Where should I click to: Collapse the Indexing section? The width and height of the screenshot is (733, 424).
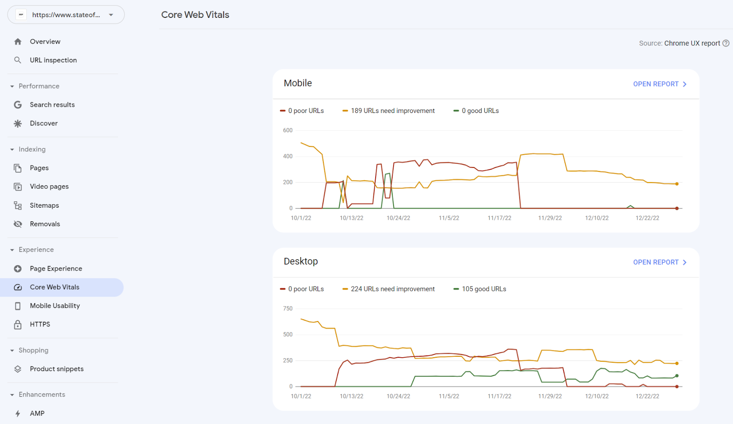pos(12,150)
